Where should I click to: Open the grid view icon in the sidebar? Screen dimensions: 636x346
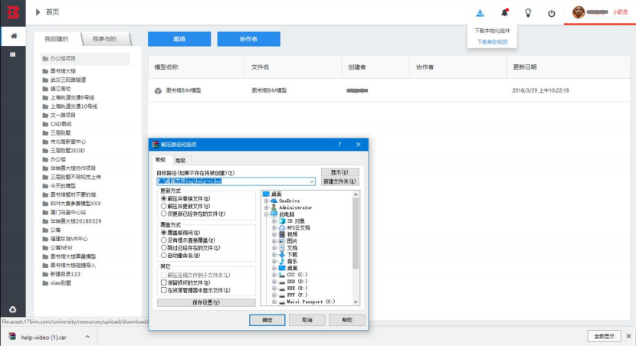tap(13, 54)
